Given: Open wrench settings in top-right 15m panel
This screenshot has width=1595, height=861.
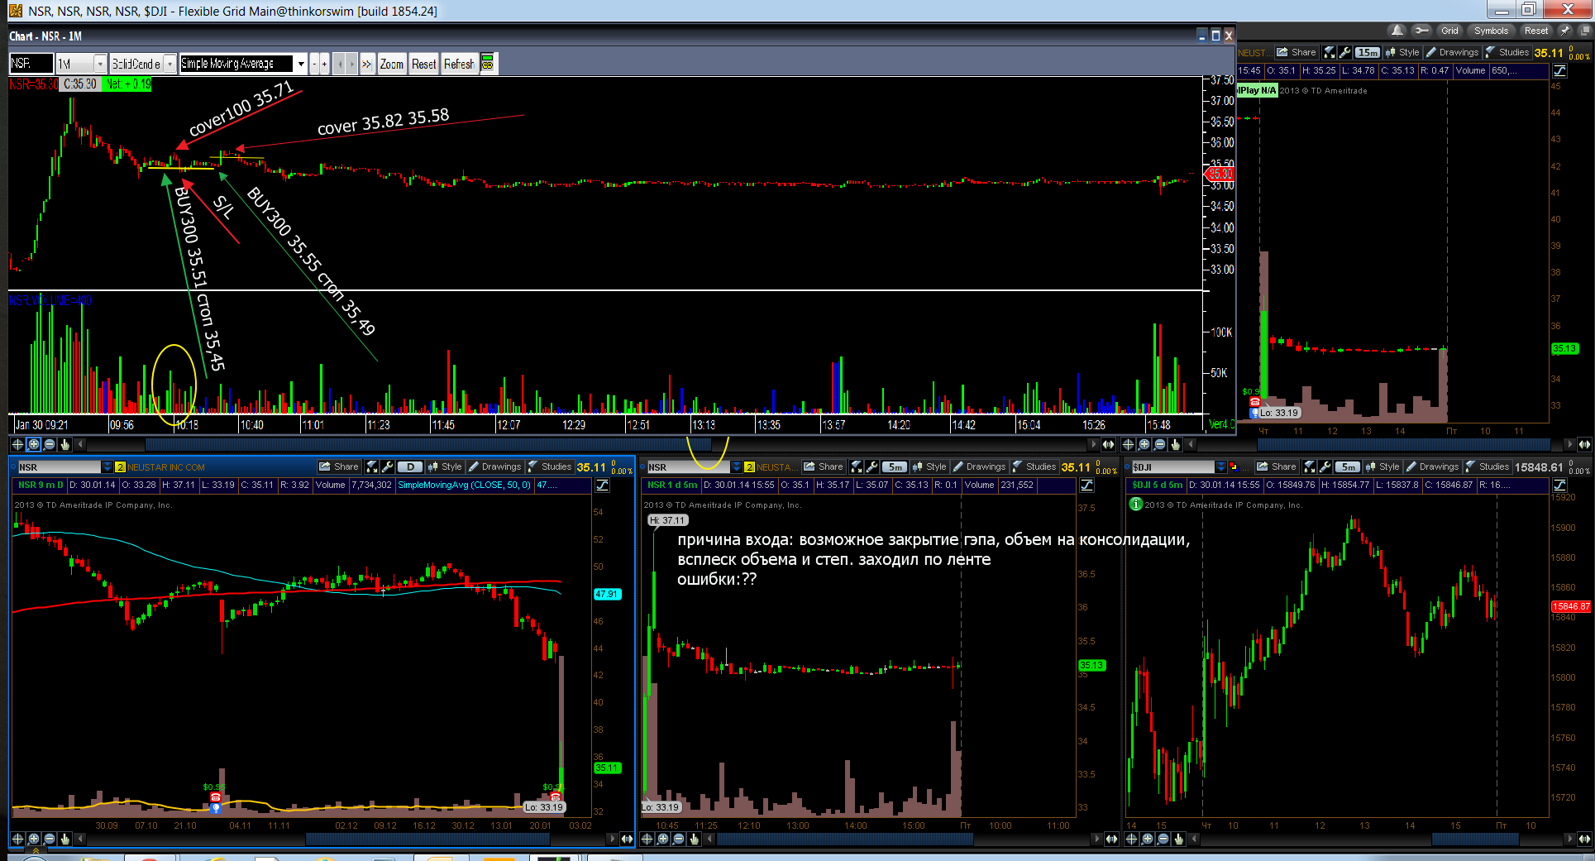Looking at the screenshot, I should click(x=1344, y=52).
